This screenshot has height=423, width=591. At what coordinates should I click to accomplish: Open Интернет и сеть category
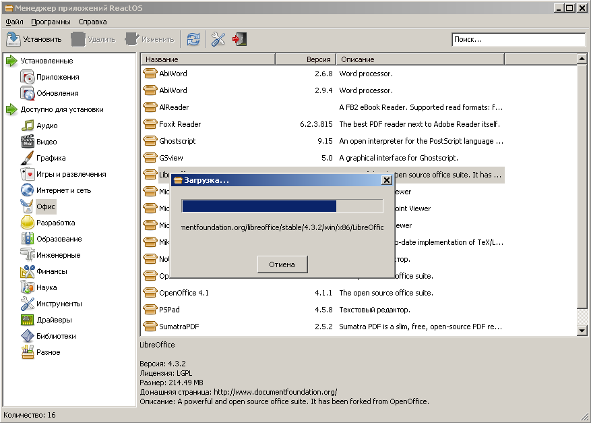(56, 190)
